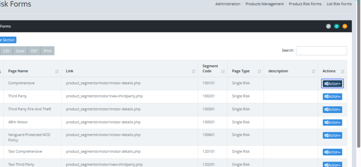This screenshot has height=167, width=361.
Task: Expand Action menu for 48Hr Motor
Action: tap(332, 123)
